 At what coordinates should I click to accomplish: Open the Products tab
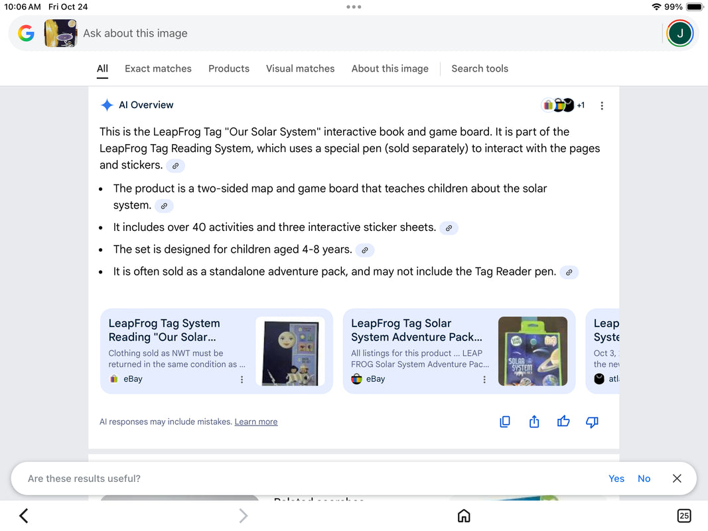point(229,68)
